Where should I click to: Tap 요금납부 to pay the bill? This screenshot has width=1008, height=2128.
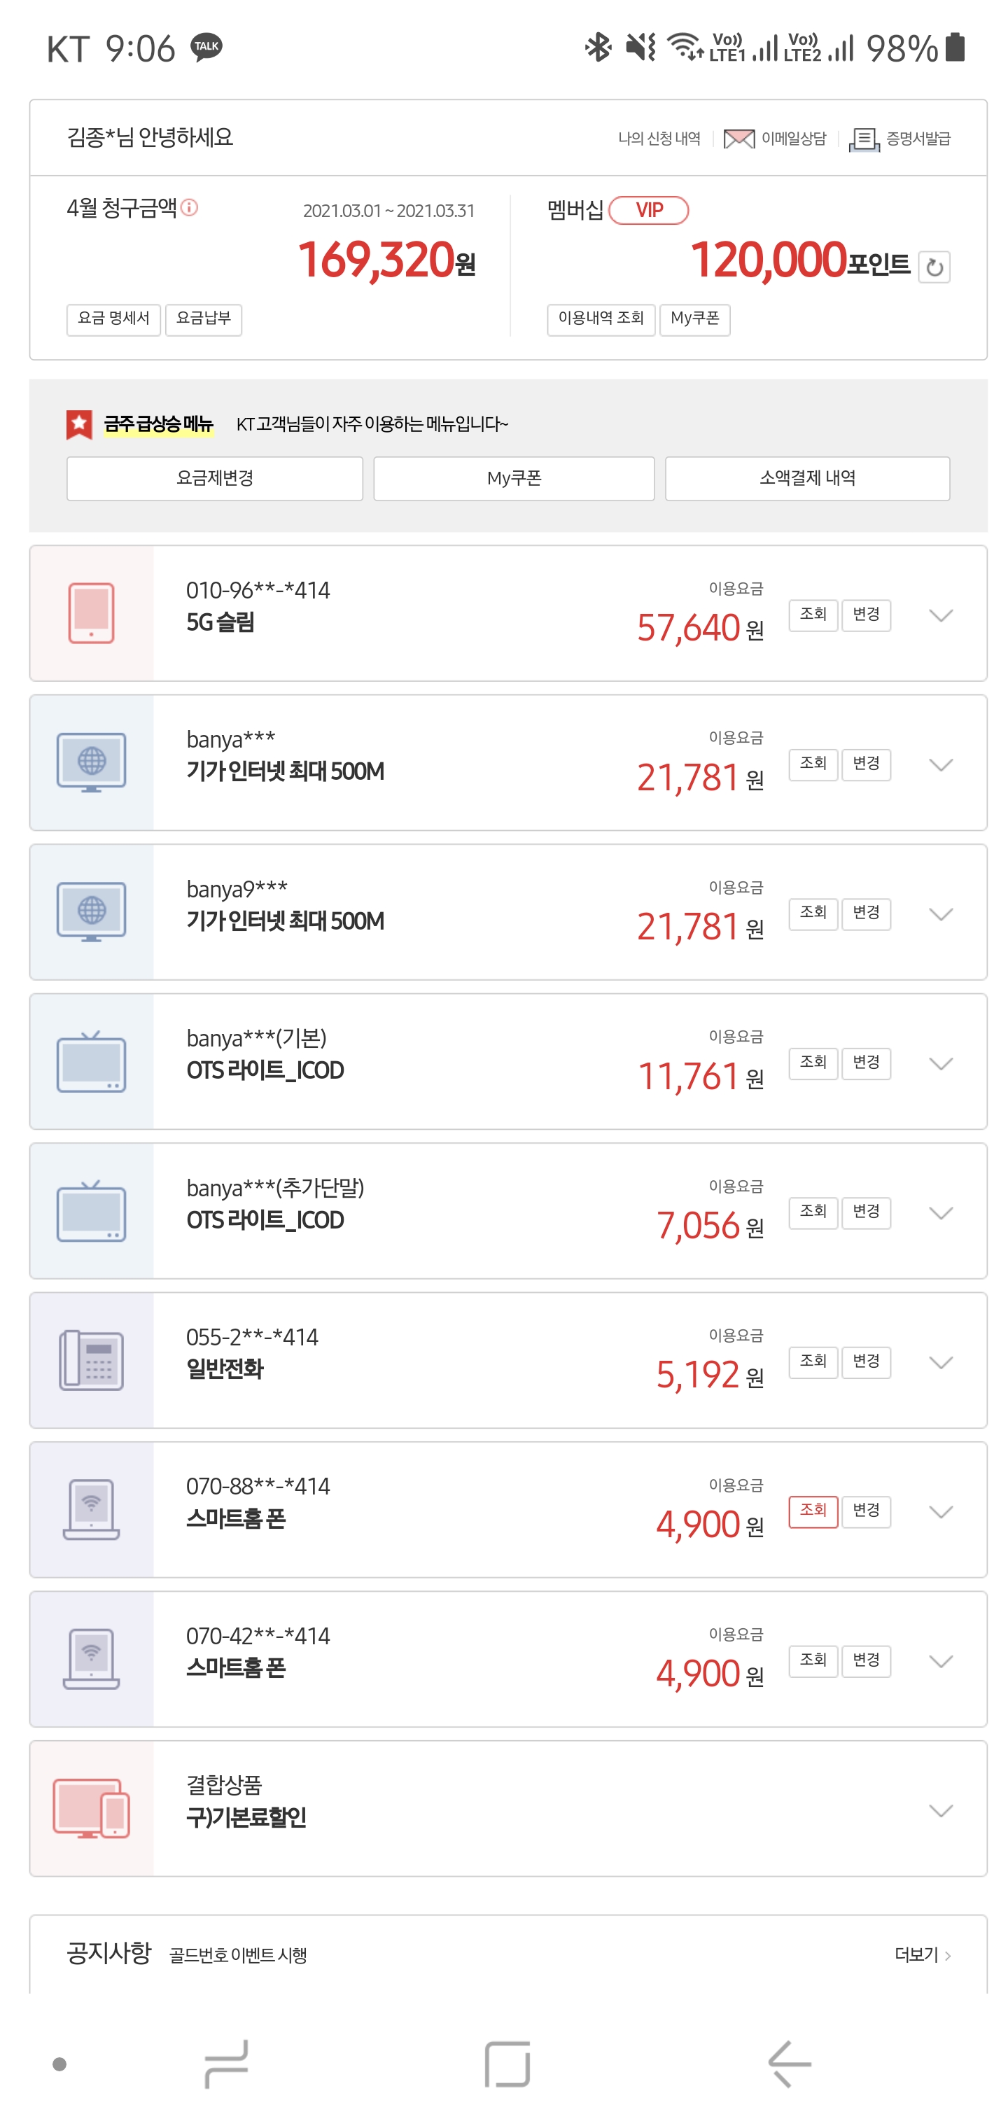pyautogui.click(x=203, y=319)
